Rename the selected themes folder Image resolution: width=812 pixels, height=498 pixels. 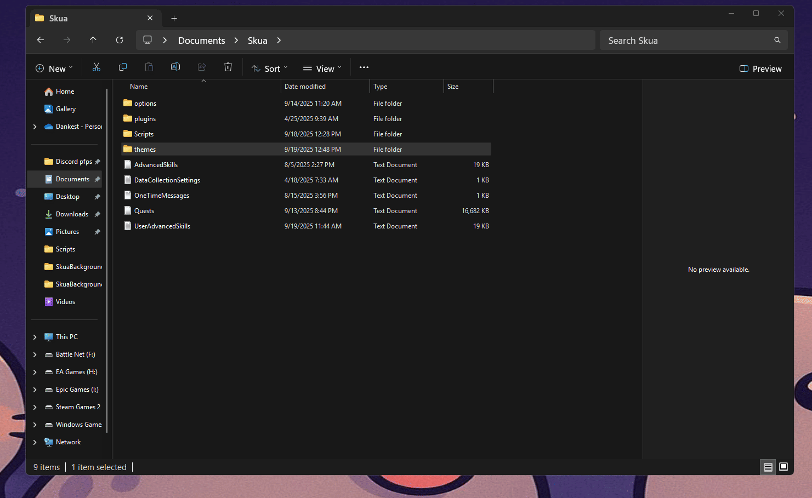tap(175, 67)
